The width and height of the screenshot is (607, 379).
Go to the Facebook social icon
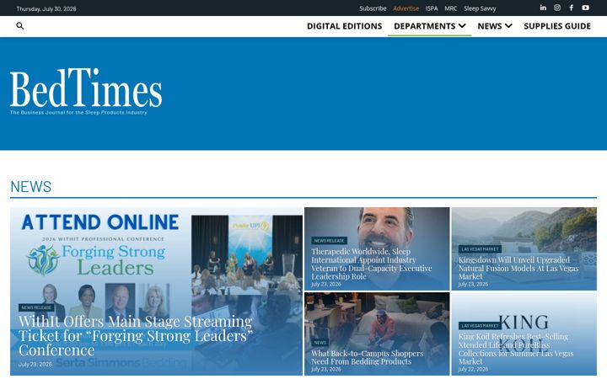click(x=572, y=8)
